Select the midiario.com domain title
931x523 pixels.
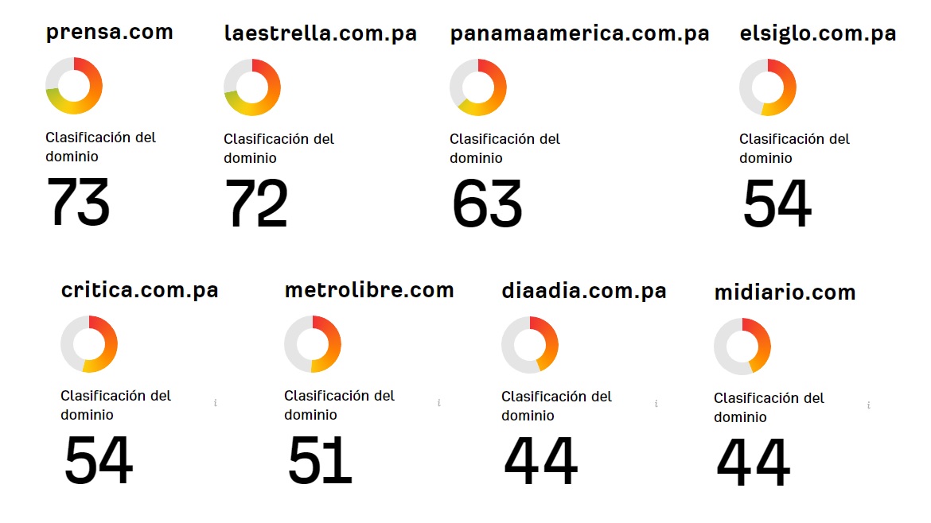coord(785,292)
